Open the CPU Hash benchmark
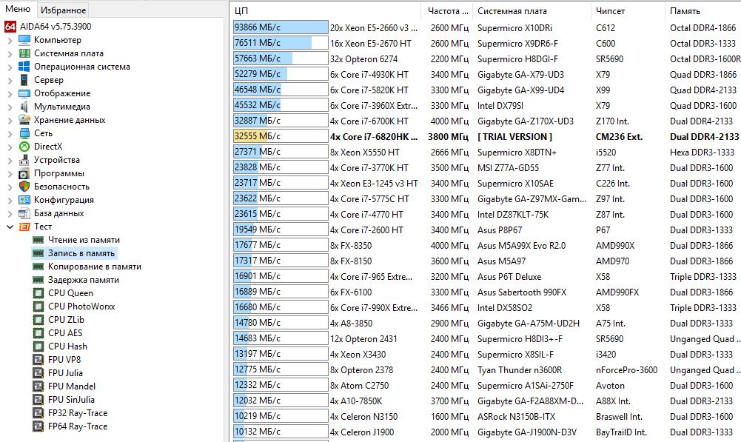This screenshot has height=442, width=741. pos(67,346)
